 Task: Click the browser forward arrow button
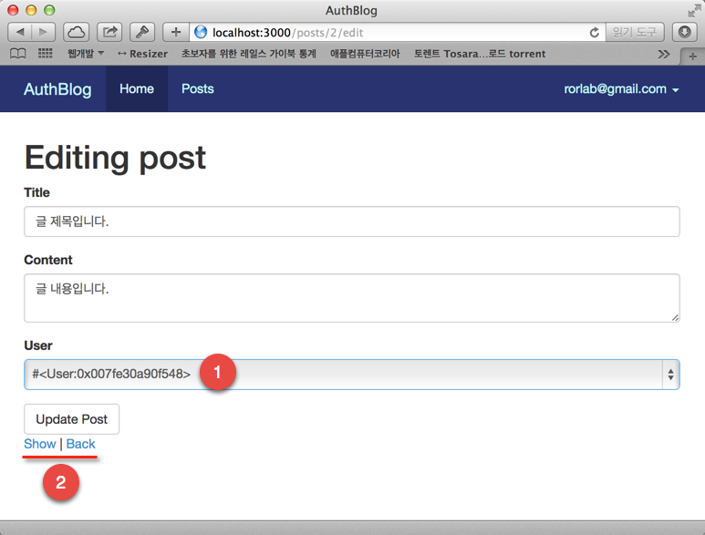[44, 32]
